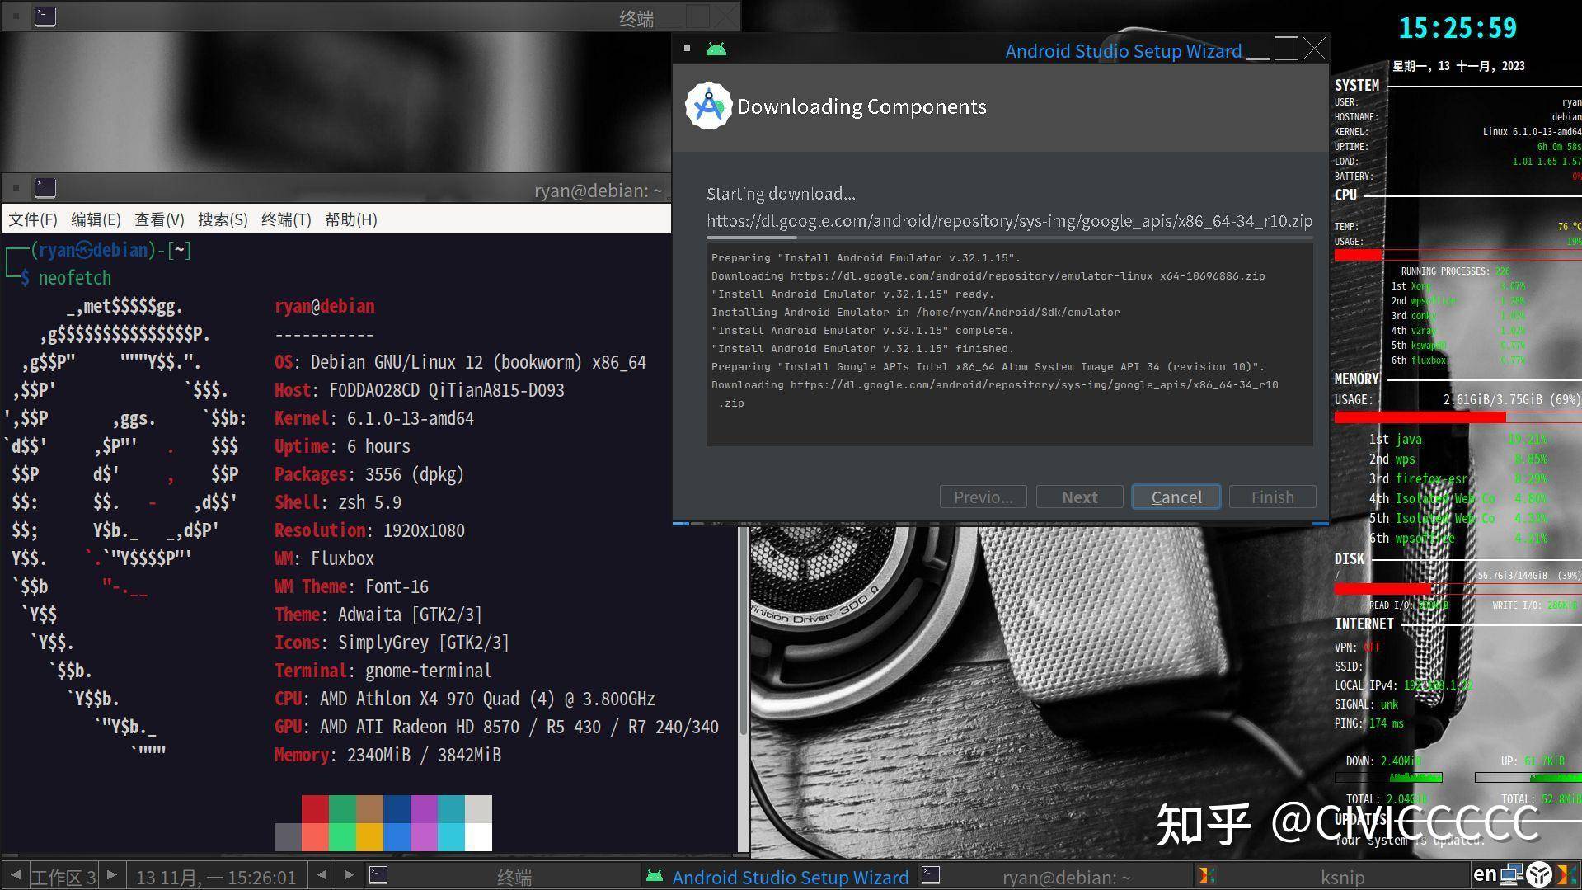This screenshot has width=1582, height=890.
Task: Click the Android robot icon in wizard title bar
Action: click(716, 49)
